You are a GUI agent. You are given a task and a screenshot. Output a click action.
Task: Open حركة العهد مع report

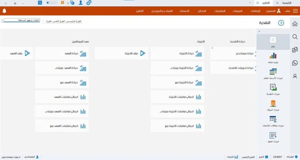pos(62,82)
